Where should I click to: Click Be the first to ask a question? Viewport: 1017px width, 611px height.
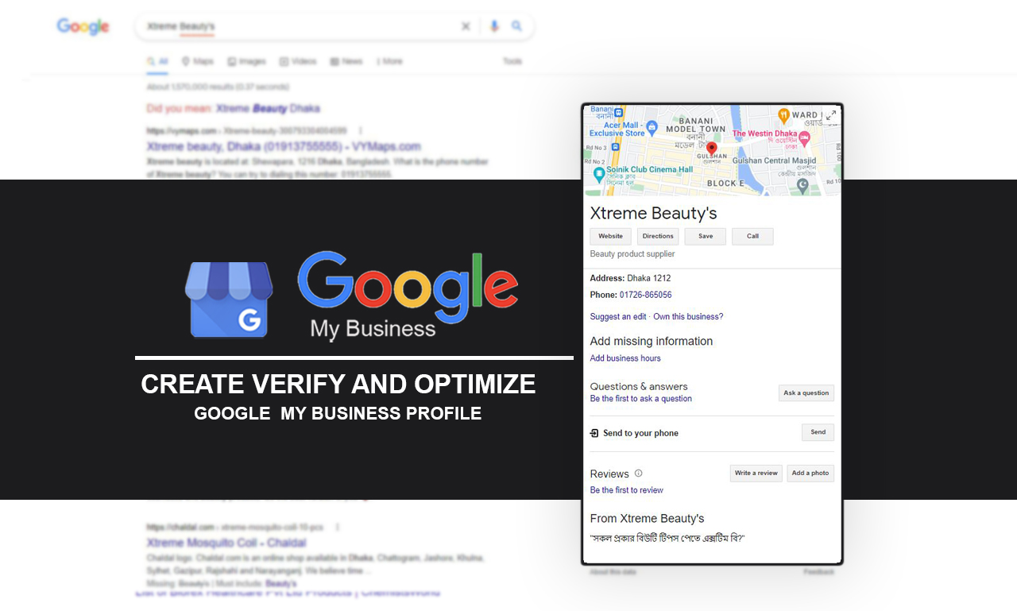(641, 399)
